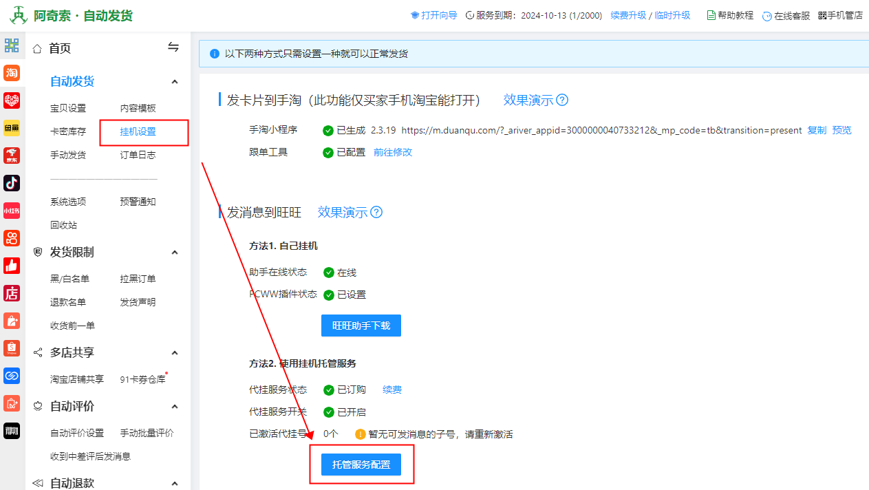Screen dimensions: 869x490
Task: Click question mark icon next to 发卡片 效果演示
Action: (x=562, y=100)
